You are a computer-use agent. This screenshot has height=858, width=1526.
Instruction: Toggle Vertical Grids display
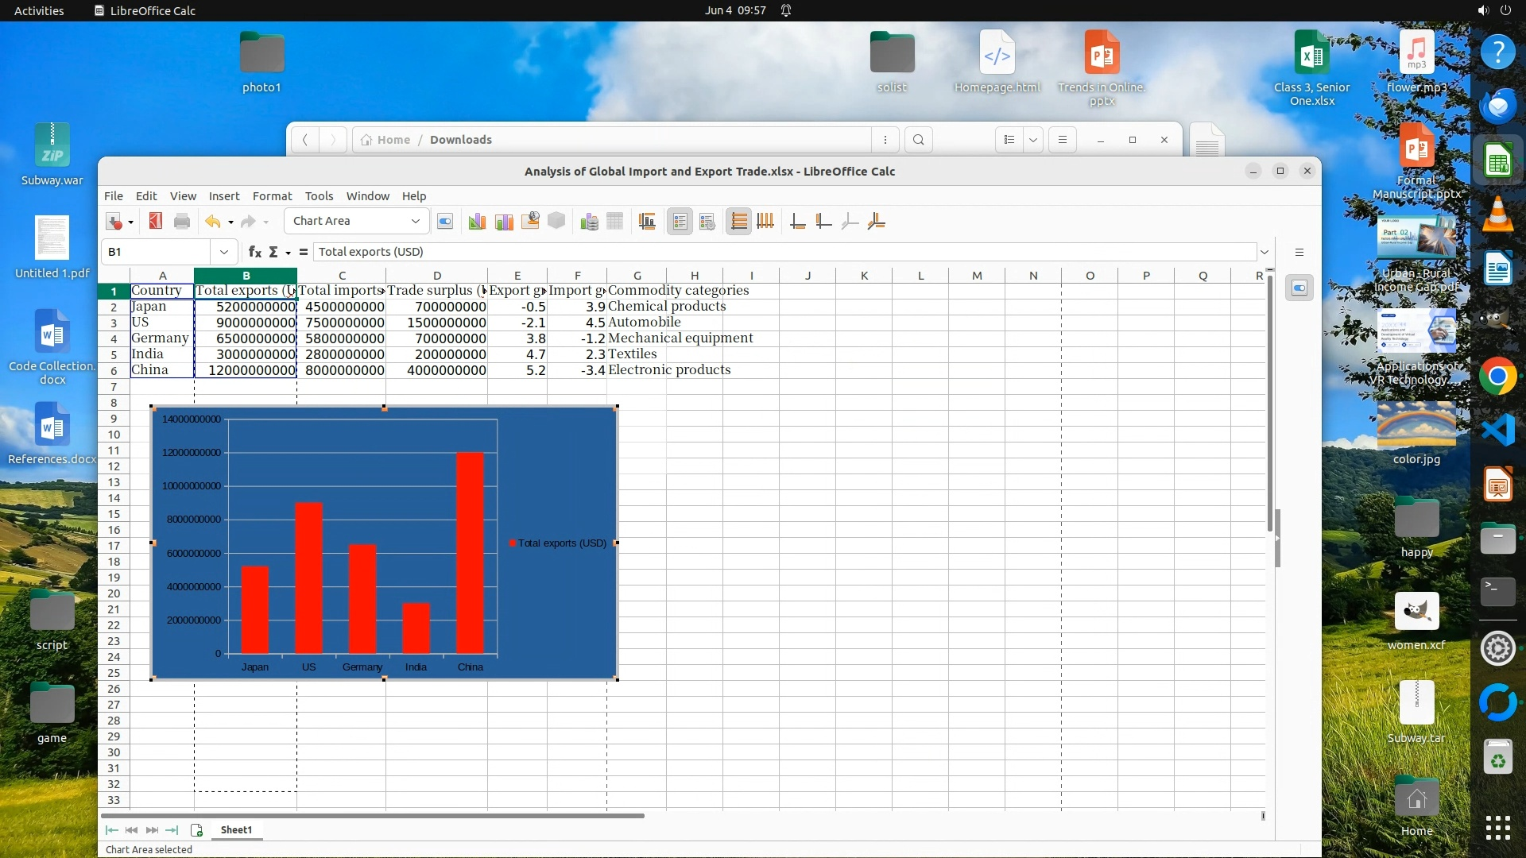(x=765, y=222)
